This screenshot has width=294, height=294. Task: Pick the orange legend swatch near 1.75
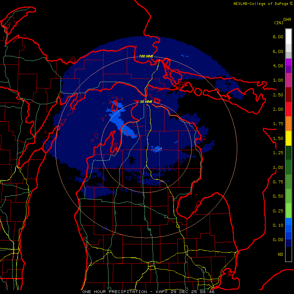click(x=288, y=124)
